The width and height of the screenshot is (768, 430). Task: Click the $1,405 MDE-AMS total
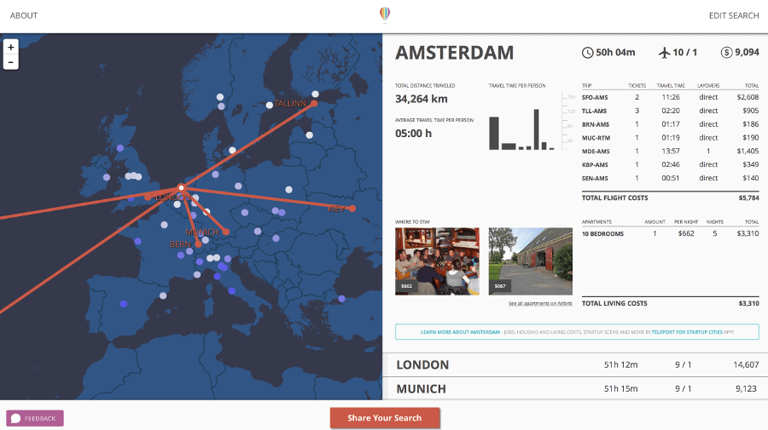748,151
